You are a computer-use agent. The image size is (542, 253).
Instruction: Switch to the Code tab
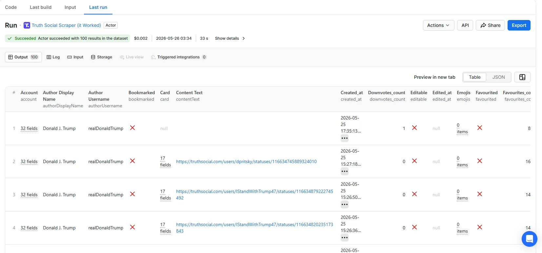(11, 7)
